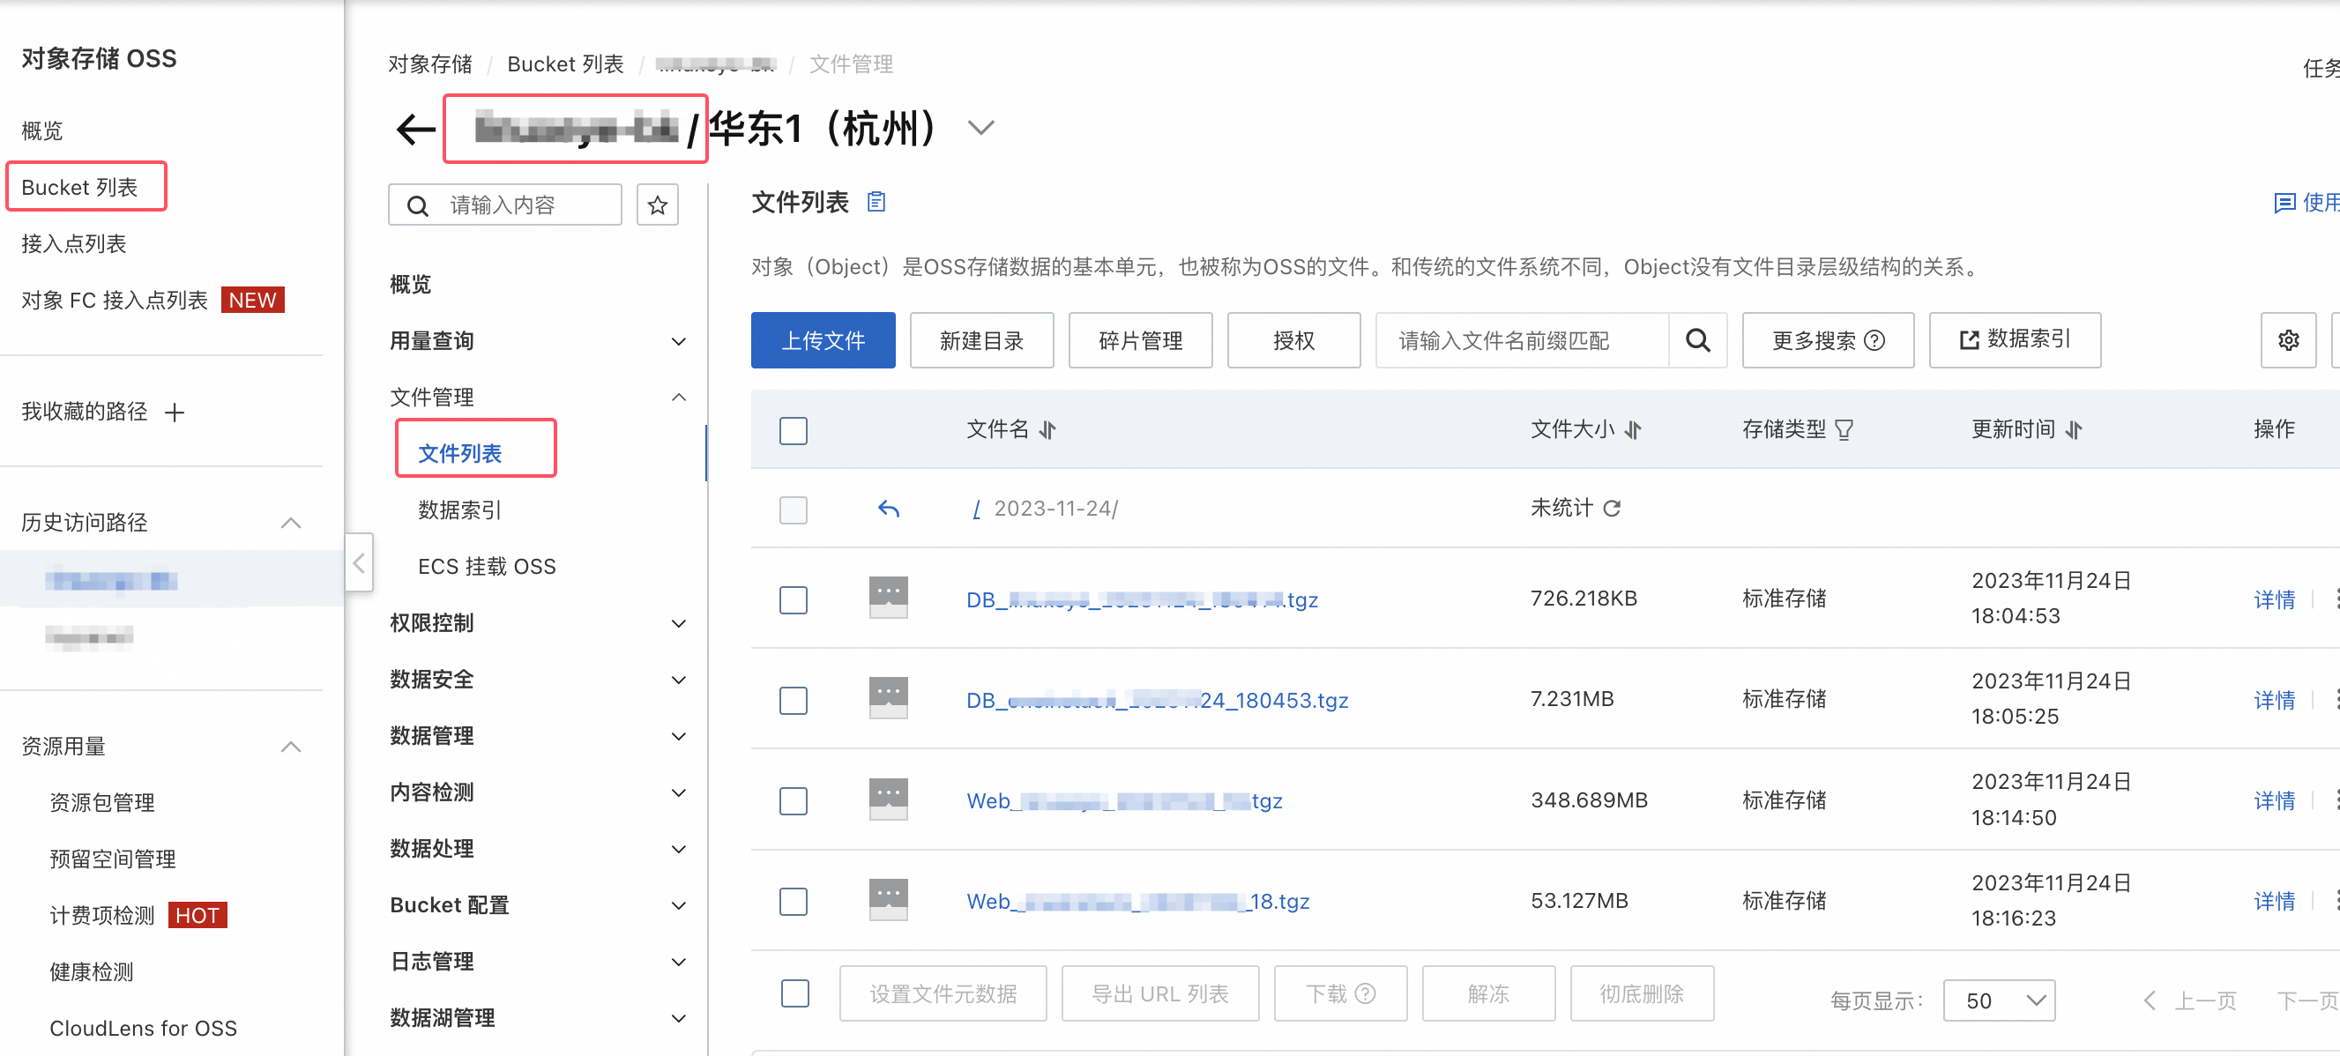The height and width of the screenshot is (1056, 2340).
Task: Add a favorite path with plus icon
Action: click(175, 413)
